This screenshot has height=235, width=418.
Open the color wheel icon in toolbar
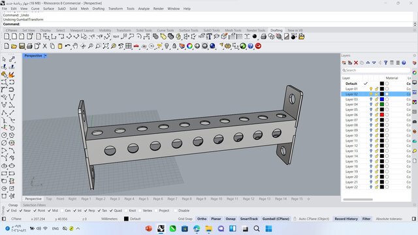[x=189, y=46]
